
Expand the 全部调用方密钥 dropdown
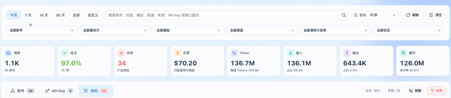point(336,30)
